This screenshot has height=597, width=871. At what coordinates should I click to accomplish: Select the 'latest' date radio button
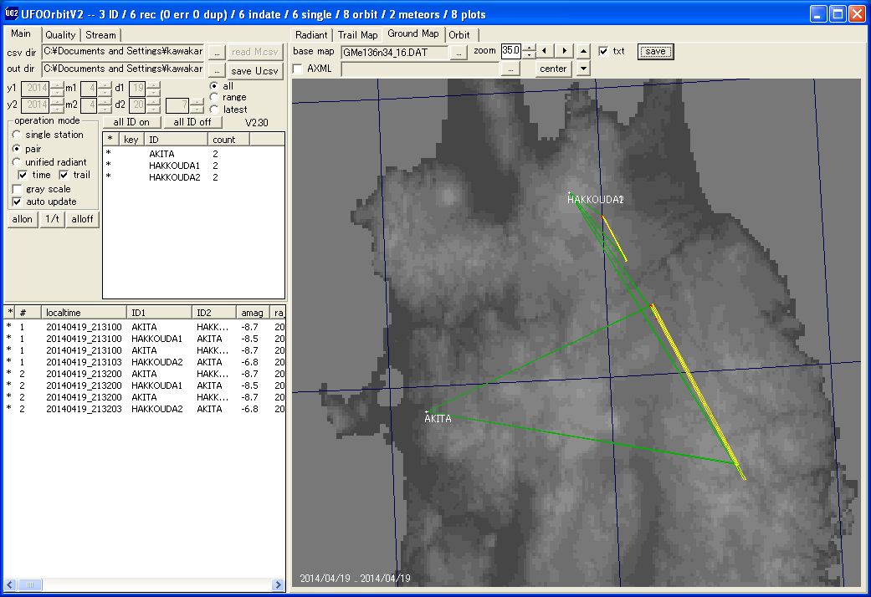214,110
